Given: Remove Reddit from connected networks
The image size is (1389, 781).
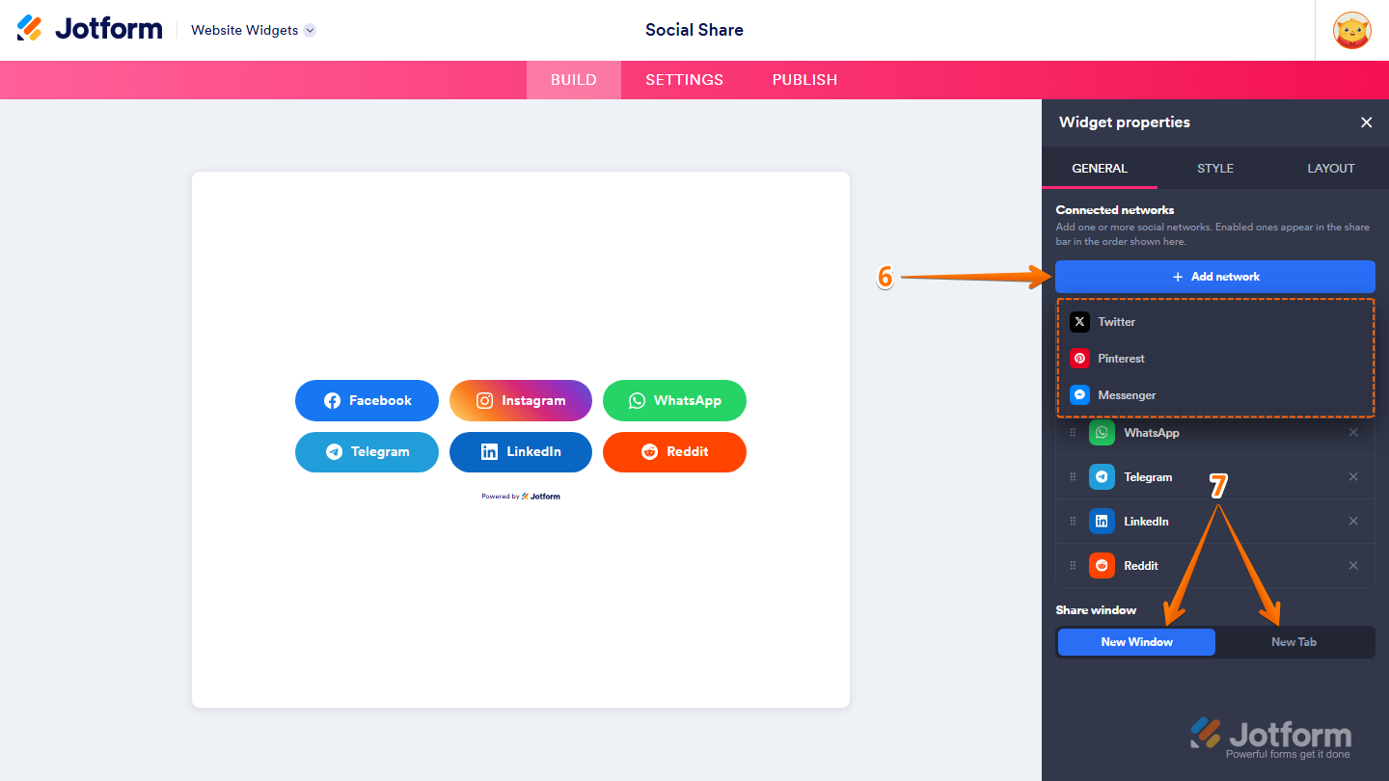Looking at the screenshot, I should click(x=1353, y=566).
